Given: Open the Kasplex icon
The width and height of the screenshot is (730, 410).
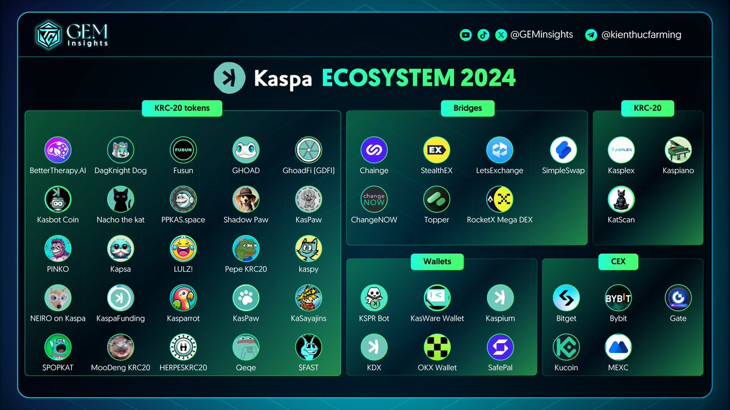Looking at the screenshot, I should click(x=621, y=150).
